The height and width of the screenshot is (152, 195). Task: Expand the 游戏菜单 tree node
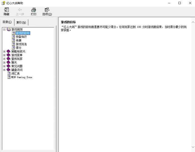coord(4,55)
